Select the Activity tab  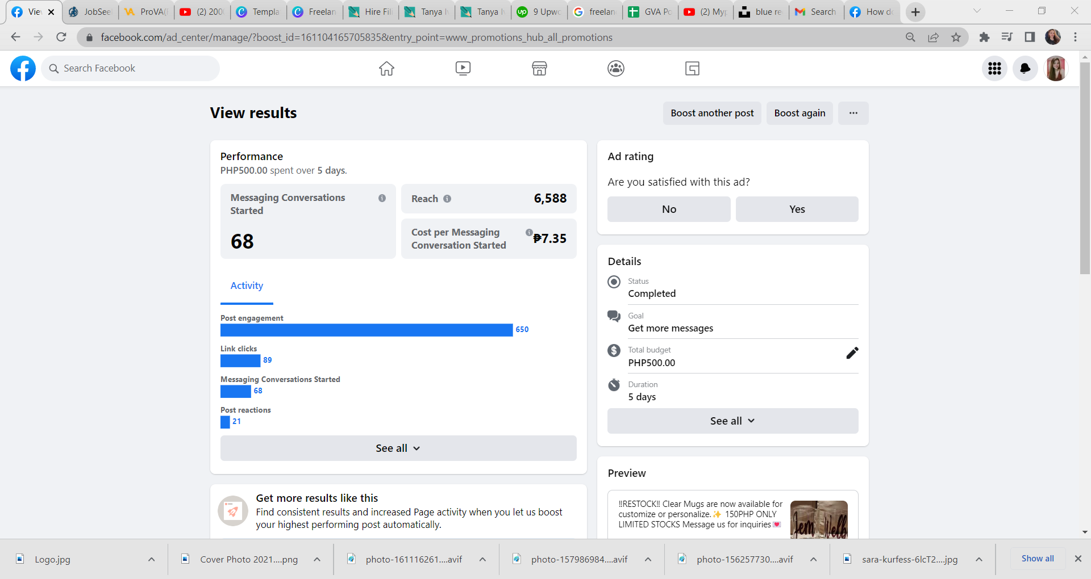[247, 286]
